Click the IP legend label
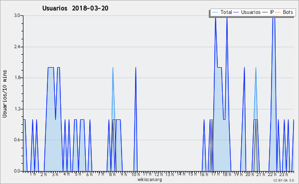299x184 pixels. coord(272,12)
